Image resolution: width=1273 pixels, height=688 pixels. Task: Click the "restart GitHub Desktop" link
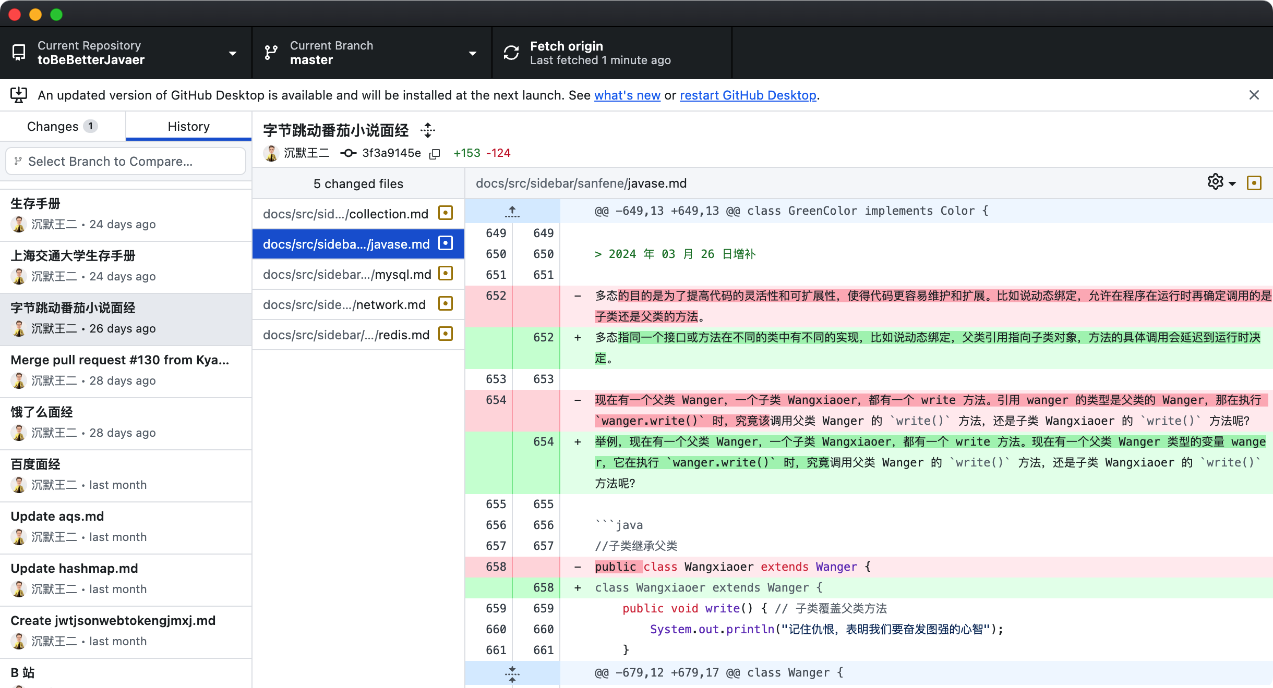[747, 95]
